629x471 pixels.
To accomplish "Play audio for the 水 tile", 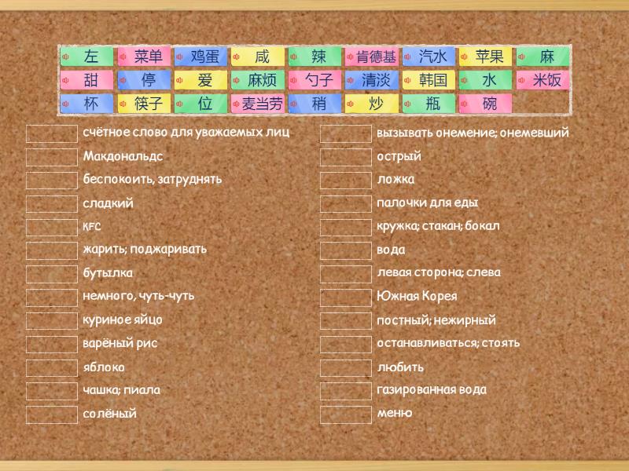I will coord(464,81).
